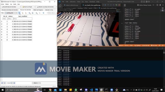
Task: Open the VS Code Explorer sidebar icon
Action: tap(60, 6)
